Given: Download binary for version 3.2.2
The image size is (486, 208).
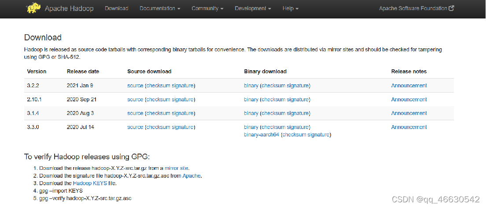Looking at the screenshot, I should pos(251,86).
